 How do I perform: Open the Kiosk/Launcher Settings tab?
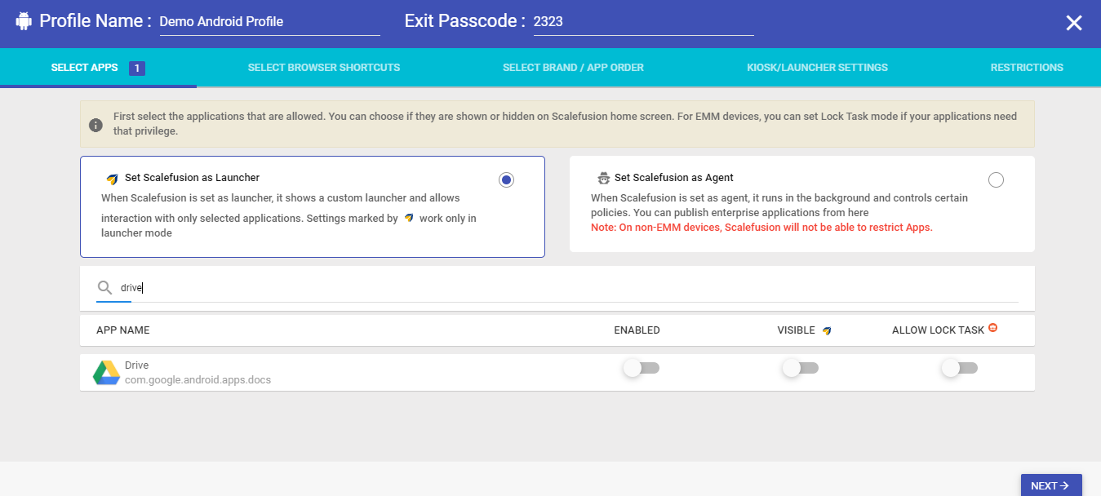(x=817, y=68)
